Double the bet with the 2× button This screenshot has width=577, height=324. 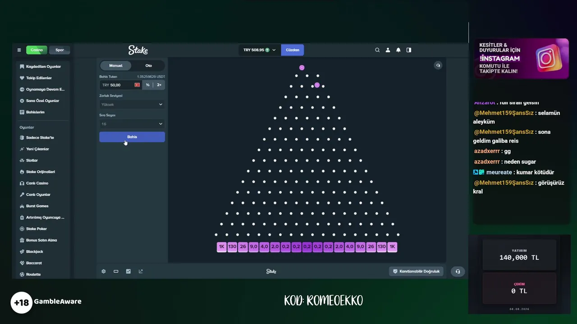point(159,85)
